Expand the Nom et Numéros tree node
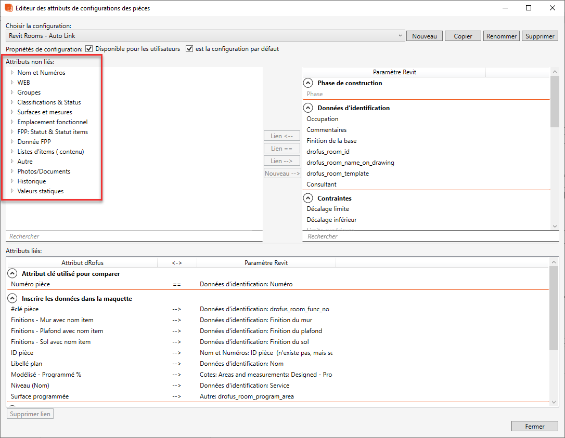 point(12,73)
